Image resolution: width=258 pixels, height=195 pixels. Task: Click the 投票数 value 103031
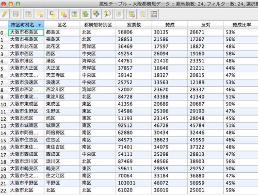click(134, 183)
